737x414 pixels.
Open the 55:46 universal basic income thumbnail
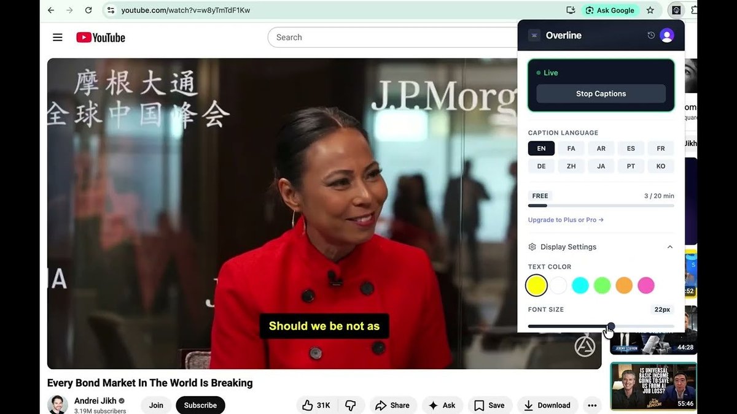653,386
